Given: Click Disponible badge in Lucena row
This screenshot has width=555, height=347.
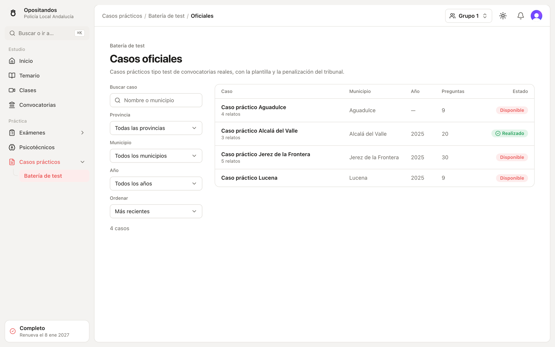Looking at the screenshot, I should pos(512,178).
